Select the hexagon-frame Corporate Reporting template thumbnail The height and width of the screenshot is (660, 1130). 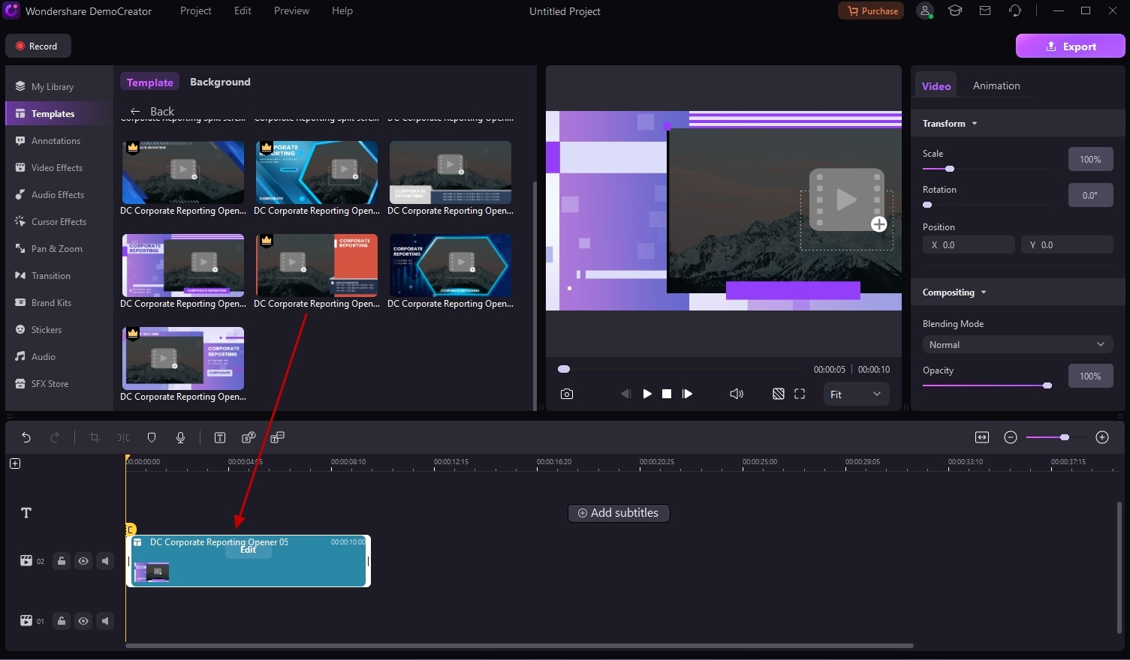click(x=450, y=265)
